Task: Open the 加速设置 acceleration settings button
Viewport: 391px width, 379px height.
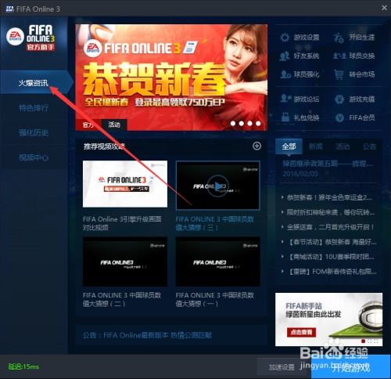Action: pyautogui.click(x=282, y=367)
